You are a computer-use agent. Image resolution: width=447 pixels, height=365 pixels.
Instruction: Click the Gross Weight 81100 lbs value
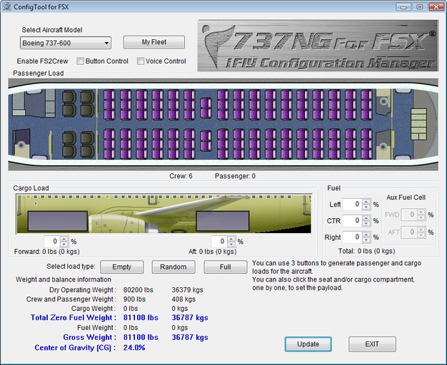141,337
